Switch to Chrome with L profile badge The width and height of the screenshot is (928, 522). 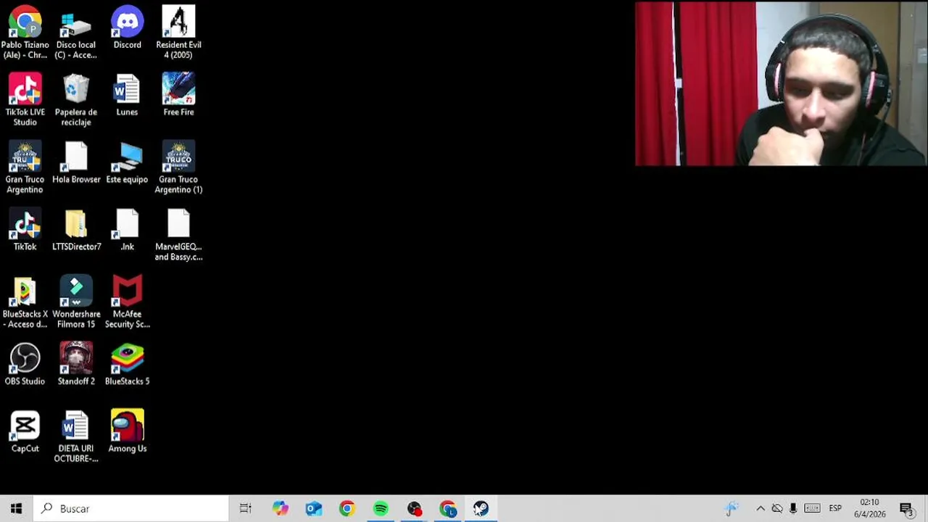pyautogui.click(x=448, y=508)
